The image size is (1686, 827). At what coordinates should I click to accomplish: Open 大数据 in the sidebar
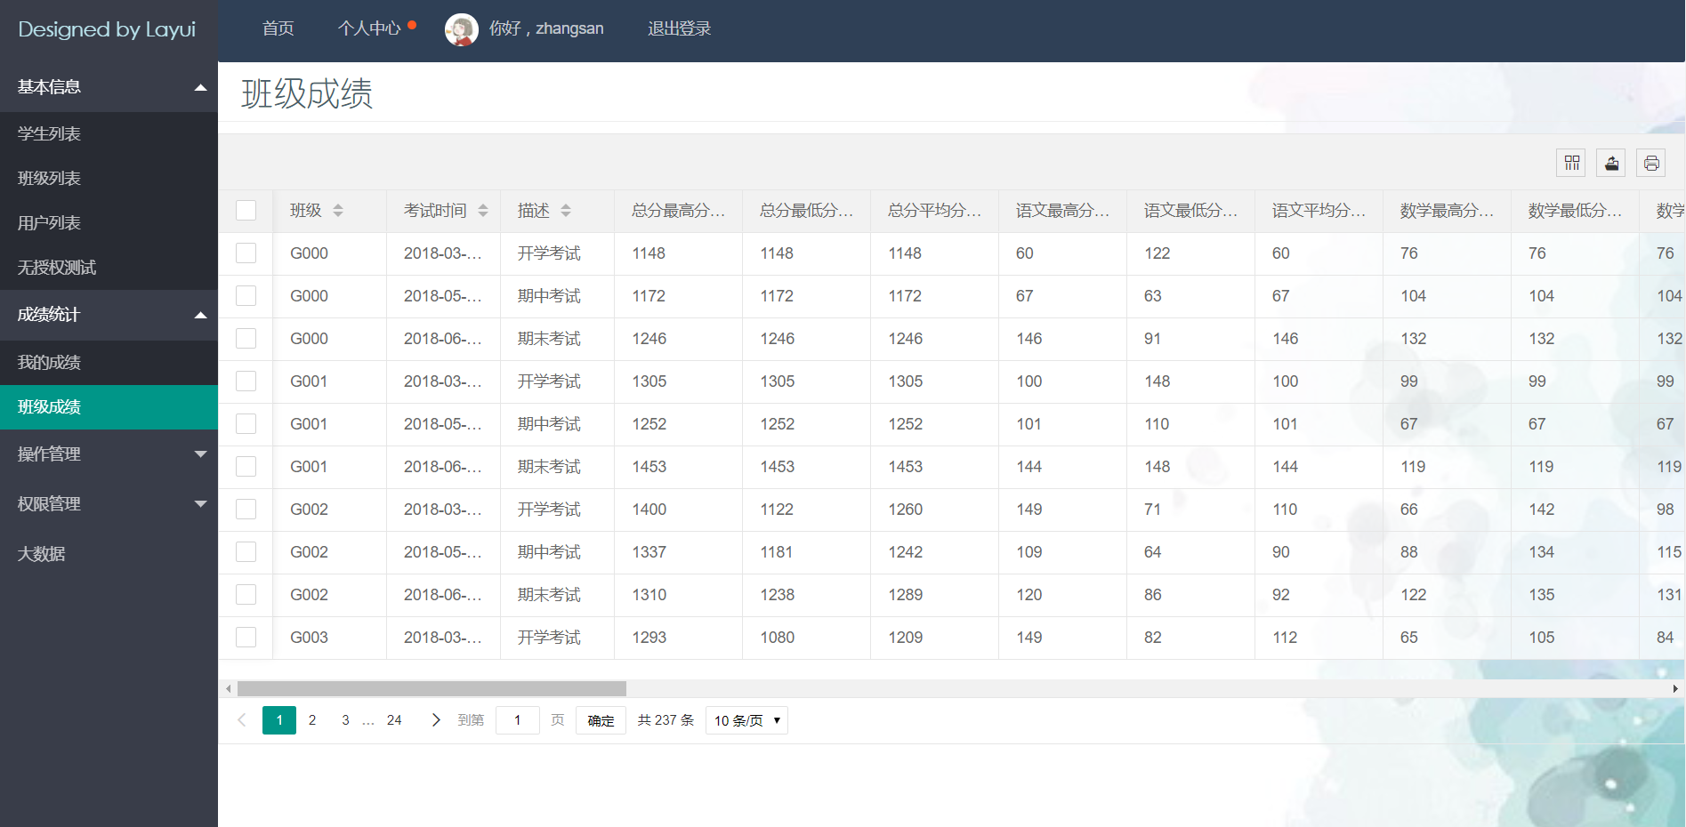(x=109, y=554)
